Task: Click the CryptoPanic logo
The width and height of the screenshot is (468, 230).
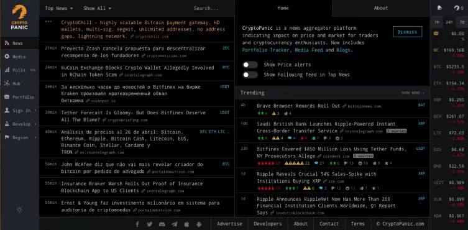Action: pos(19,17)
